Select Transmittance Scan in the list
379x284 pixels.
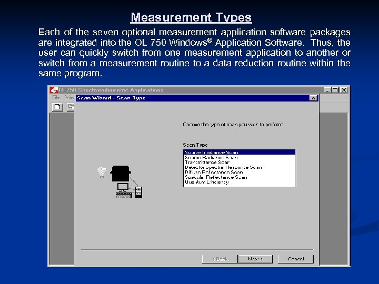click(239, 163)
